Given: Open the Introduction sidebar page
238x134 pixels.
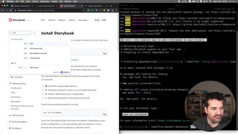Looking at the screenshot, I should [x=16, y=88].
